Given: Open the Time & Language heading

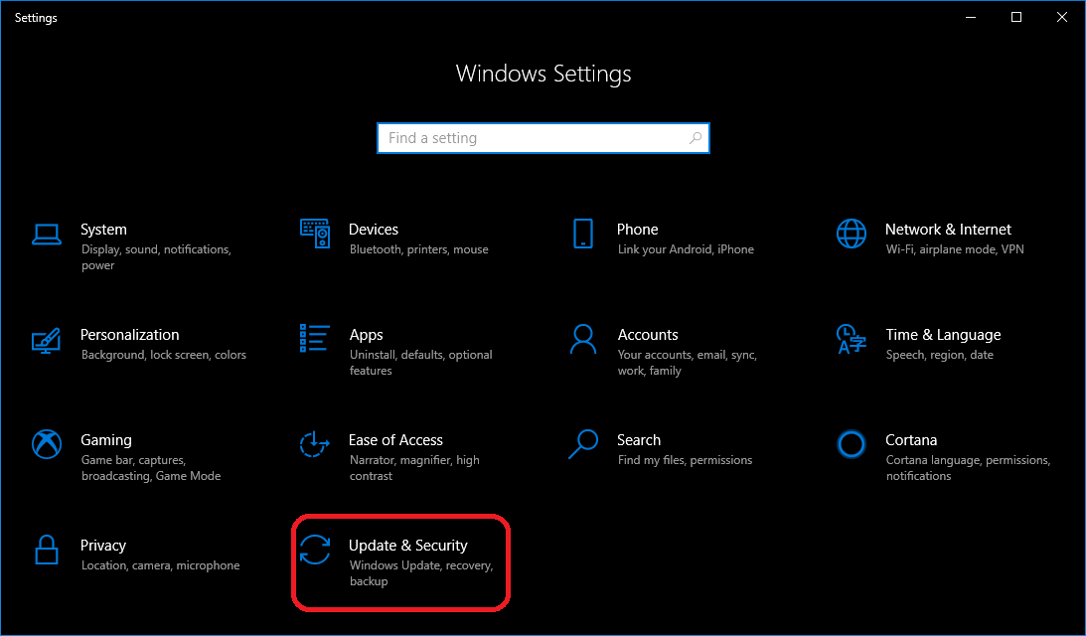Looking at the screenshot, I should coord(943,335).
